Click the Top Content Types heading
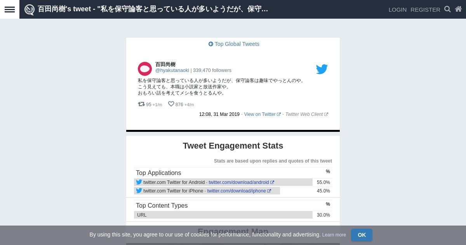Screen dimensions: 466x245 [162, 206]
